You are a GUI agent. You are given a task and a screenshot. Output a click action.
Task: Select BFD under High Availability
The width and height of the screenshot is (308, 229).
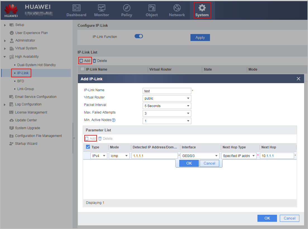(21, 81)
